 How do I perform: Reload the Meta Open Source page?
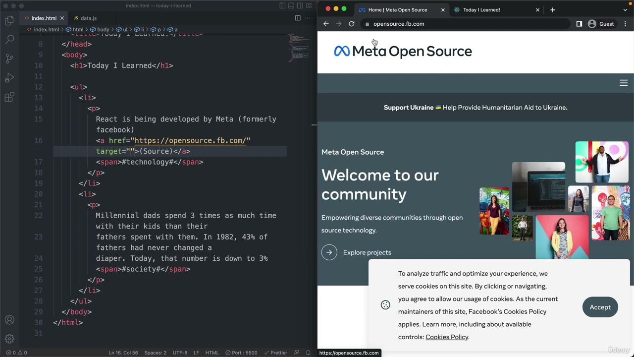coord(352,24)
